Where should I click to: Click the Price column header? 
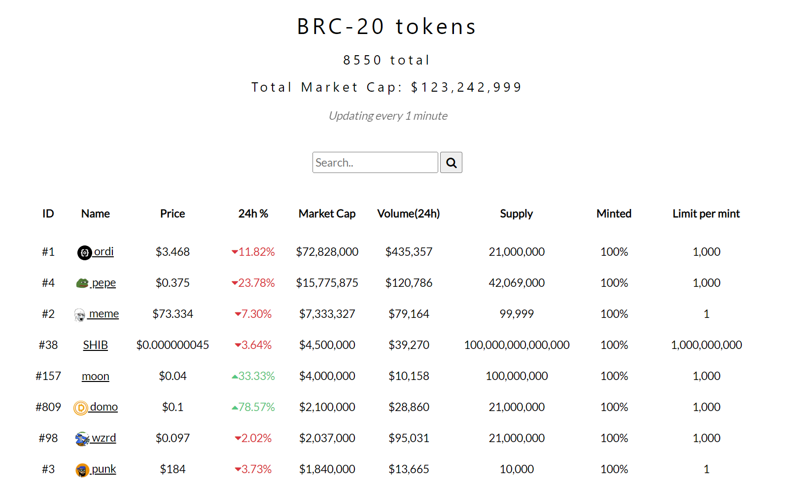(173, 213)
